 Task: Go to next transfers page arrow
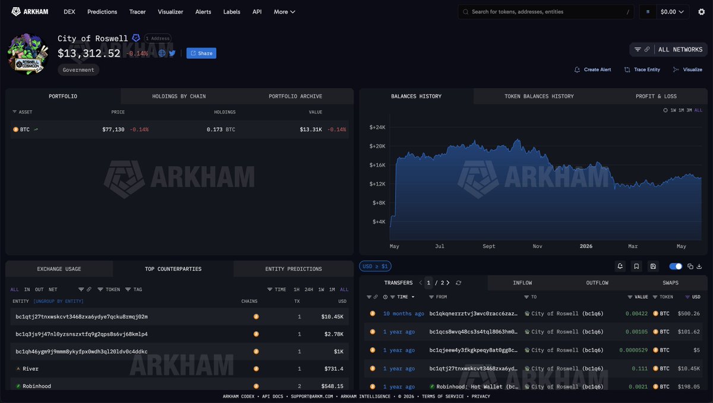point(447,283)
